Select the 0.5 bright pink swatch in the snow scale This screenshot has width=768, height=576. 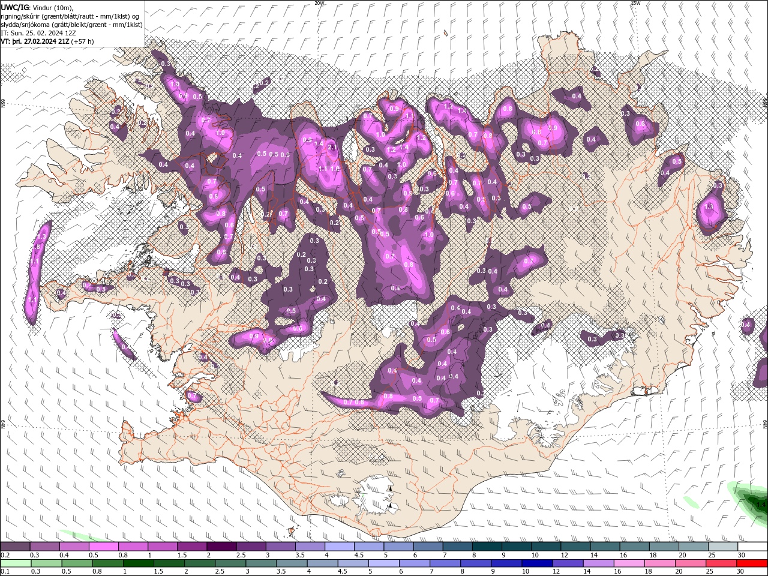103,547
